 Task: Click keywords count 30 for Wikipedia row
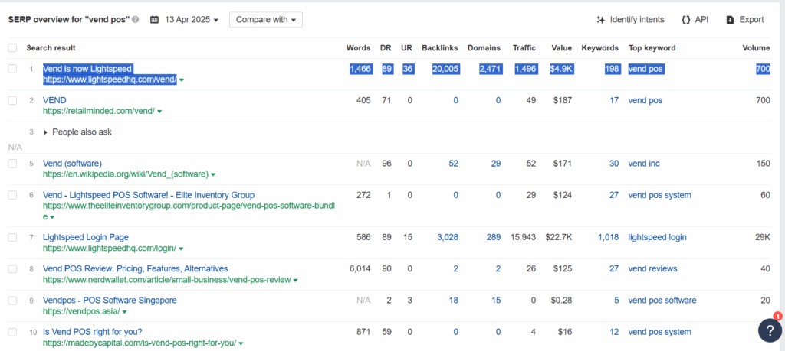[x=614, y=164]
